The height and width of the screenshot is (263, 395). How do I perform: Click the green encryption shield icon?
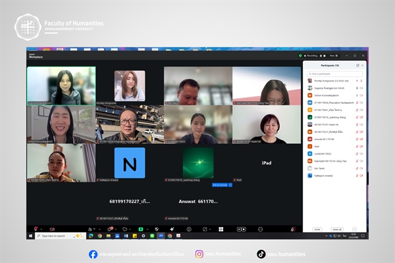[299, 56]
